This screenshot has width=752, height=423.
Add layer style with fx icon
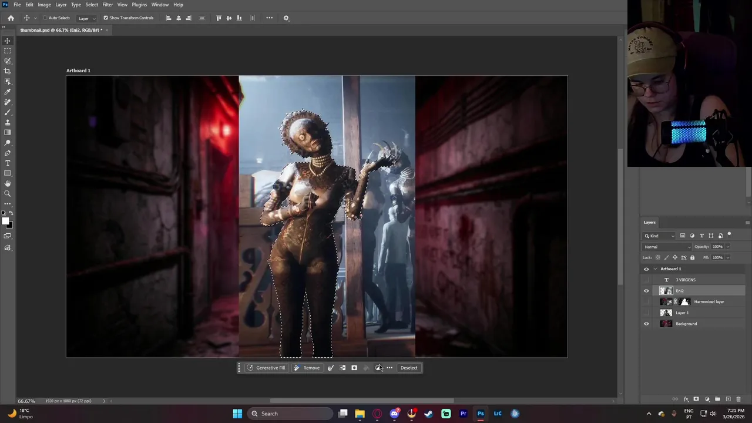[686, 399]
